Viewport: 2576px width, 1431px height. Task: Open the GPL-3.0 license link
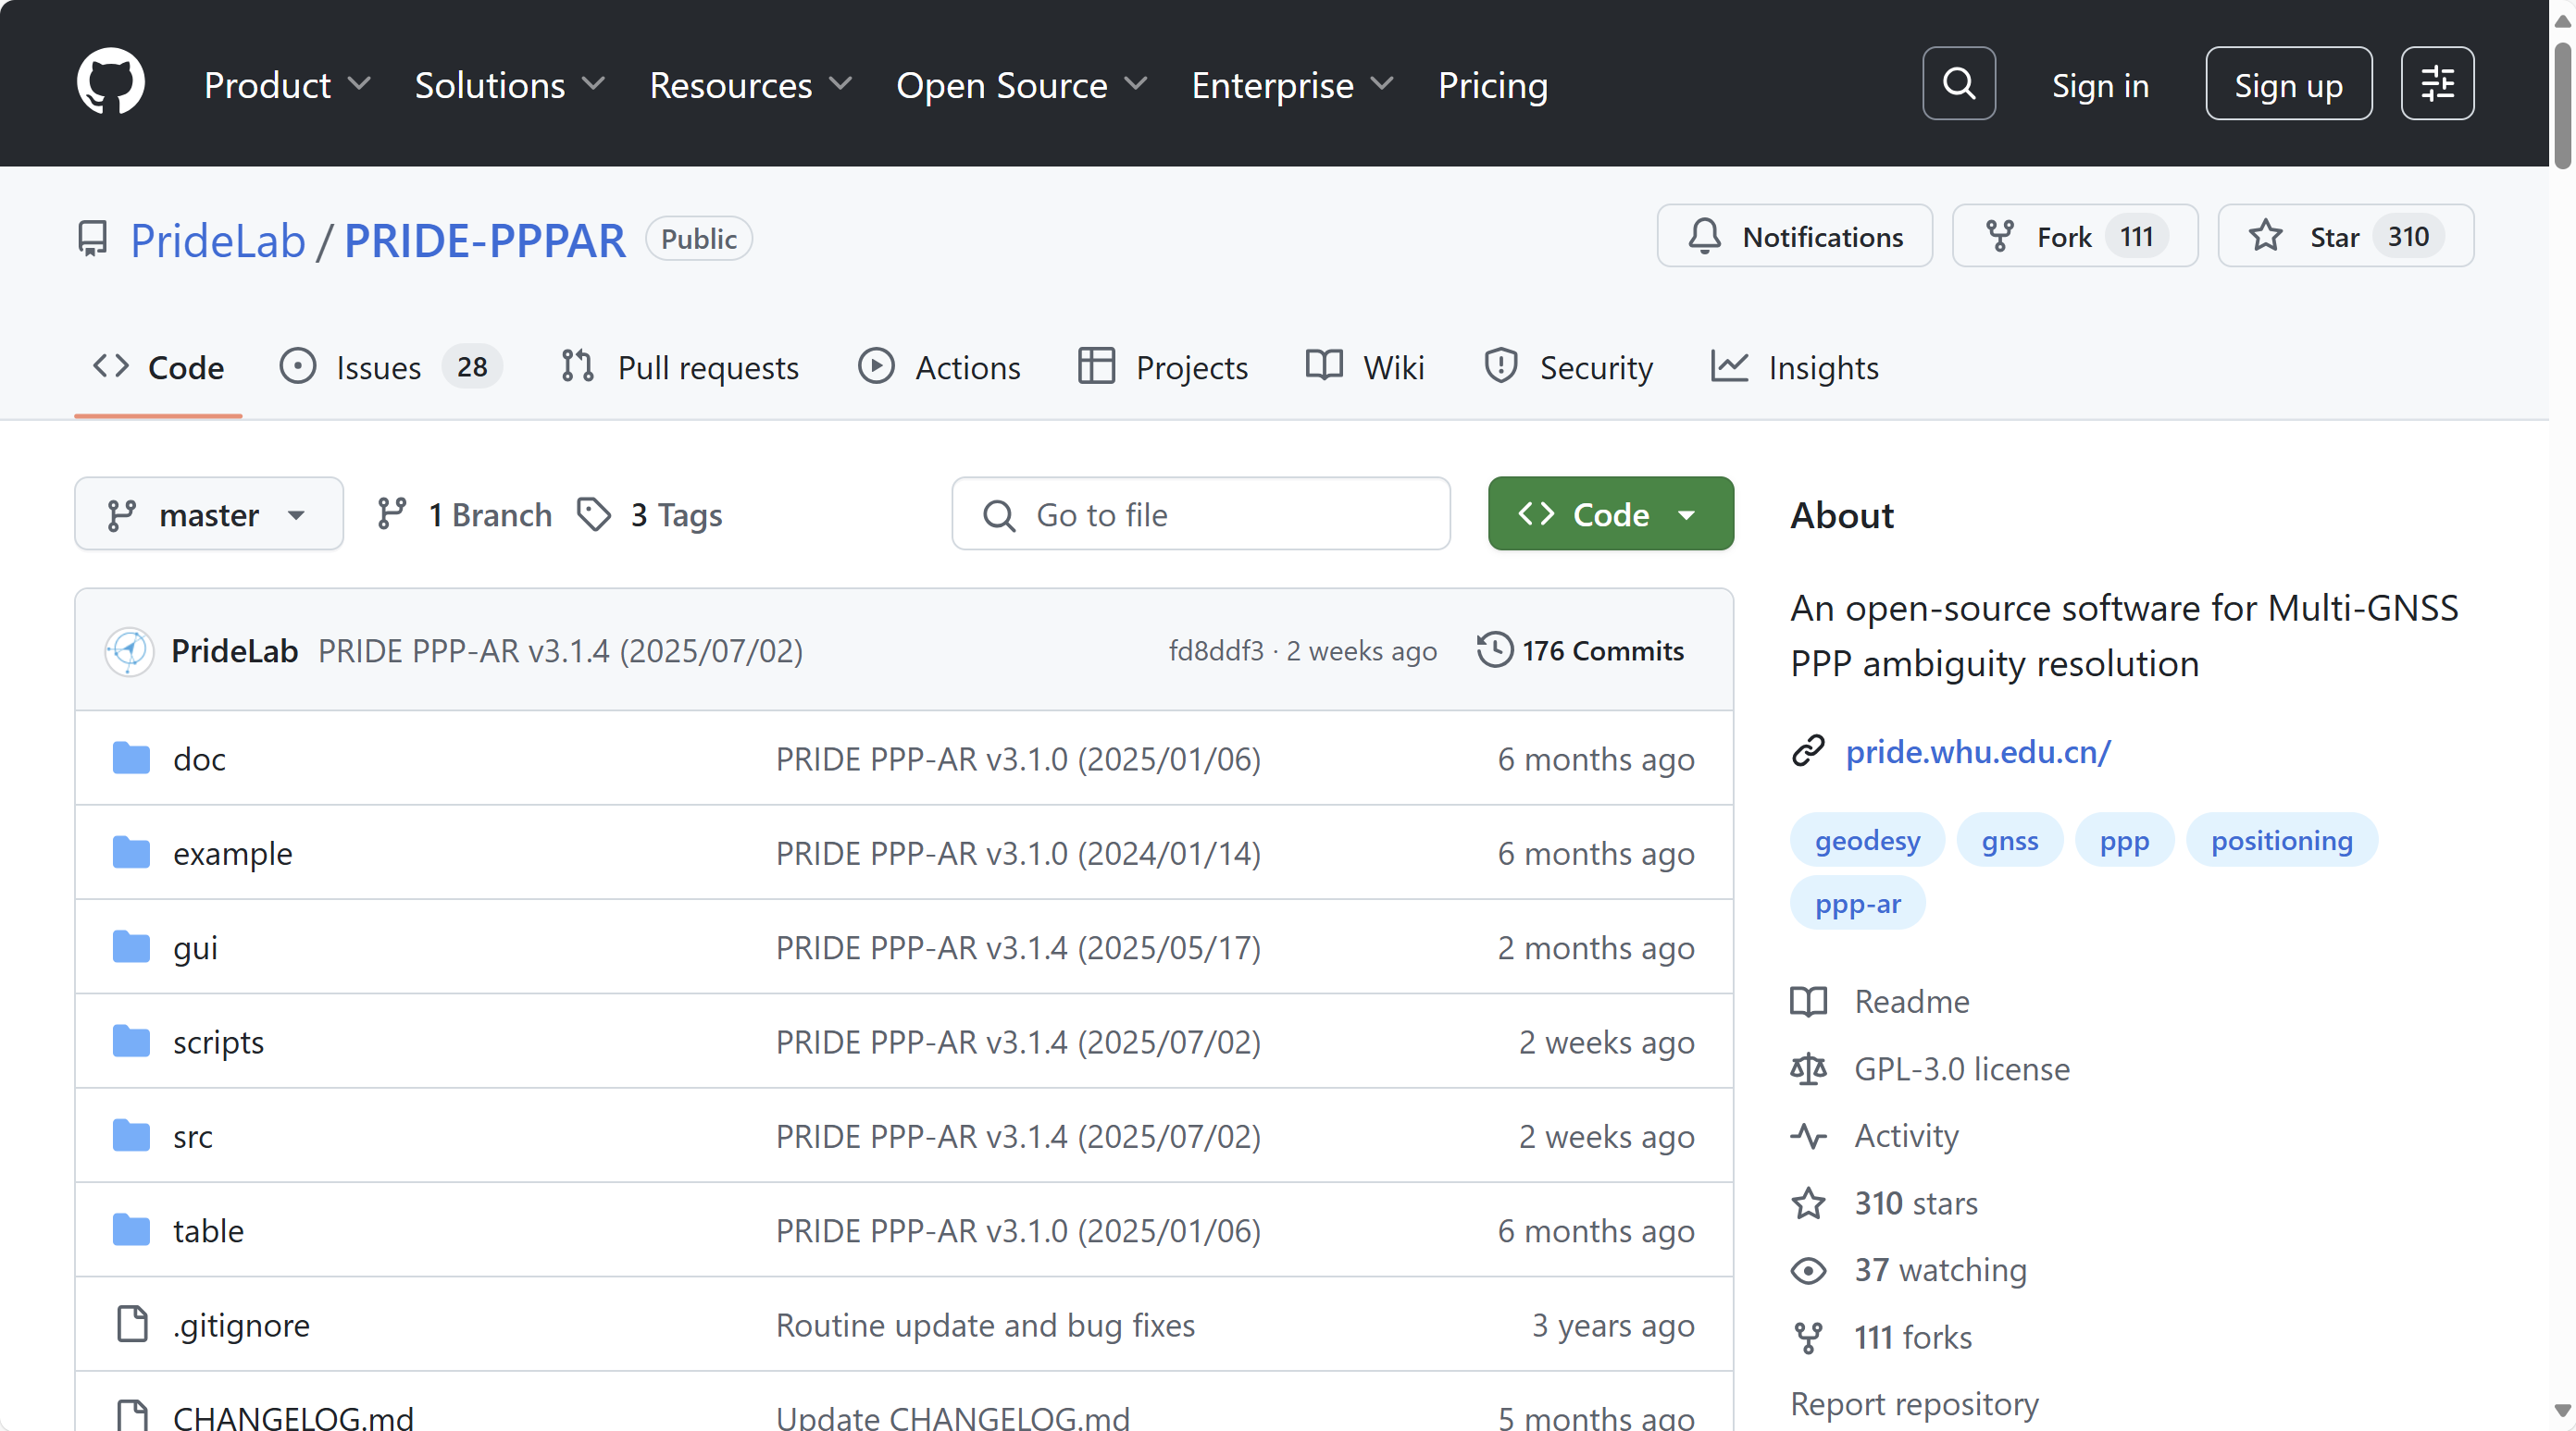tap(1962, 1068)
